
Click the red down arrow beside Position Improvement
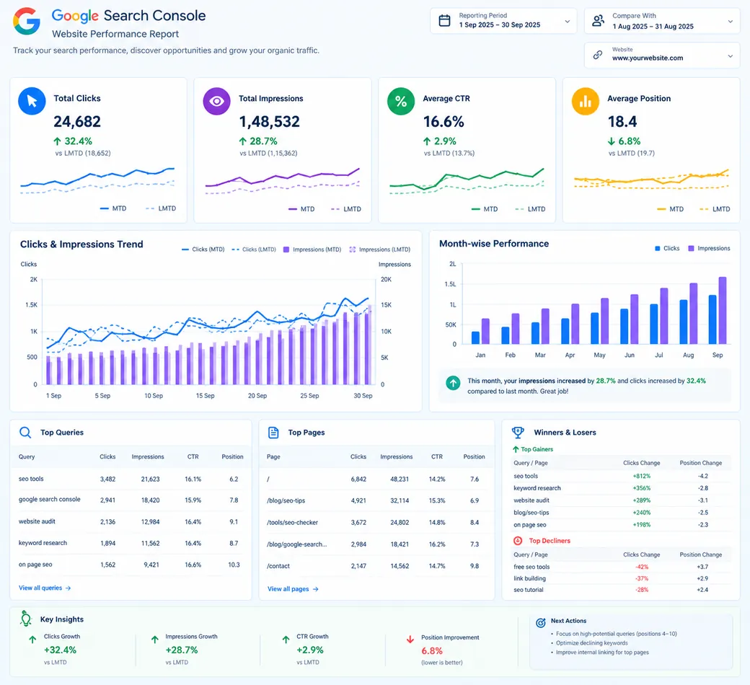(410, 639)
